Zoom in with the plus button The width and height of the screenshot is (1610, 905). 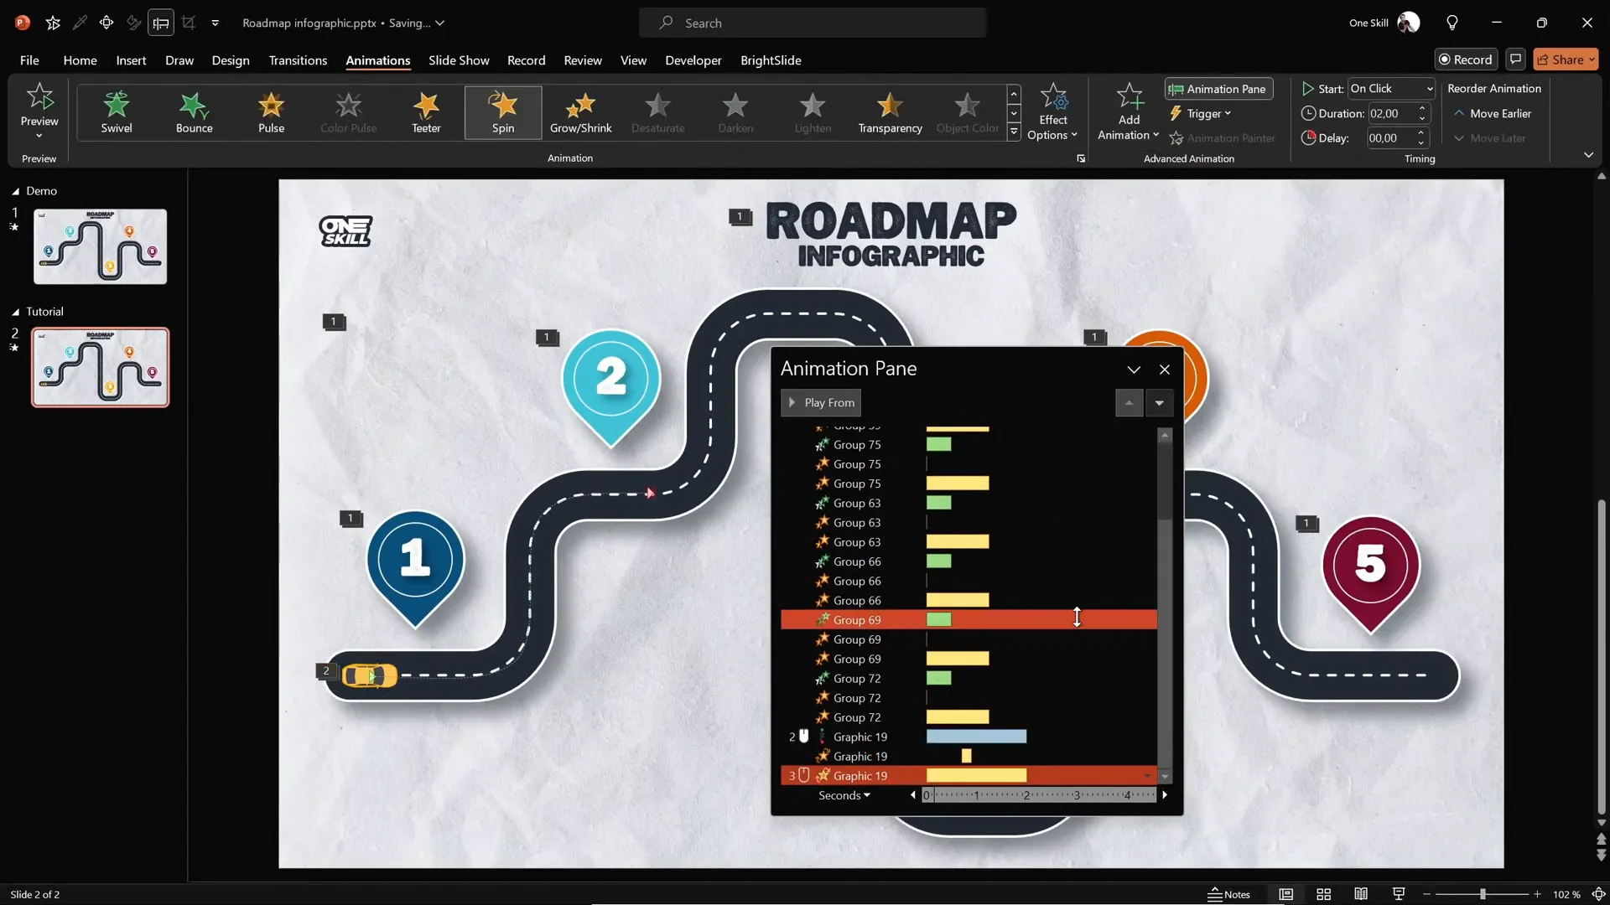pos(1537,894)
